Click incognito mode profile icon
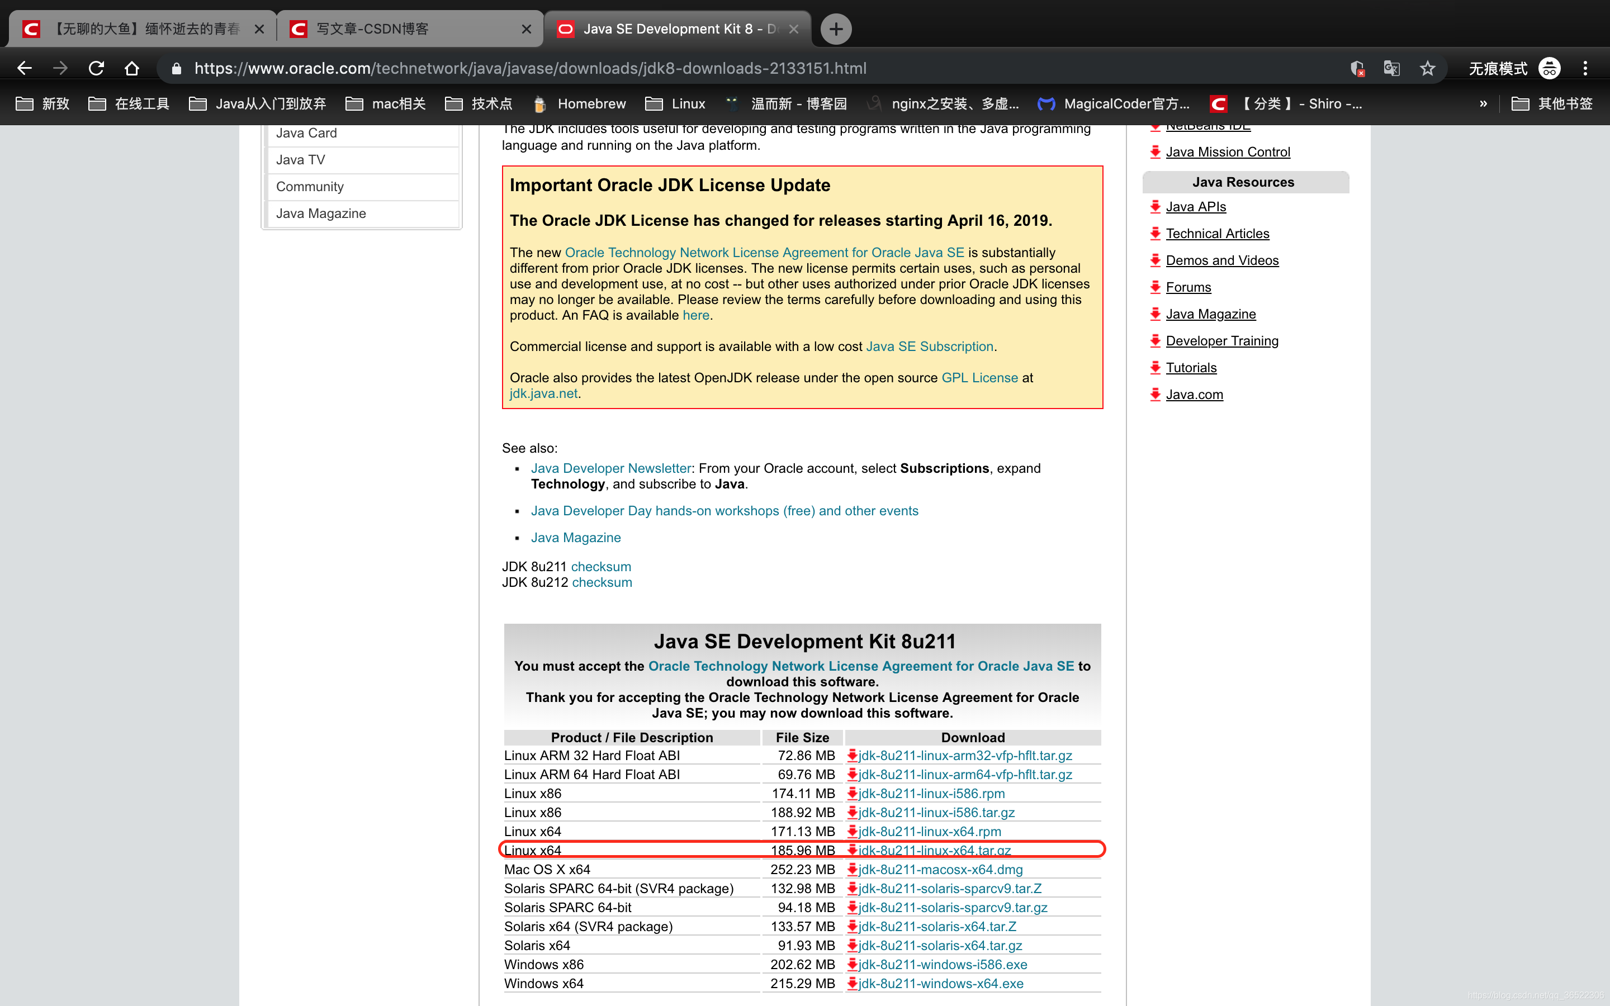Image resolution: width=1610 pixels, height=1006 pixels. [x=1550, y=68]
